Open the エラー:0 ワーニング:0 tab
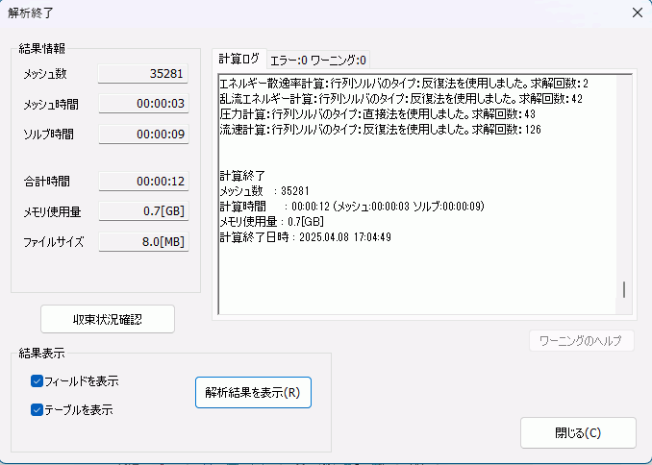 tap(317, 60)
